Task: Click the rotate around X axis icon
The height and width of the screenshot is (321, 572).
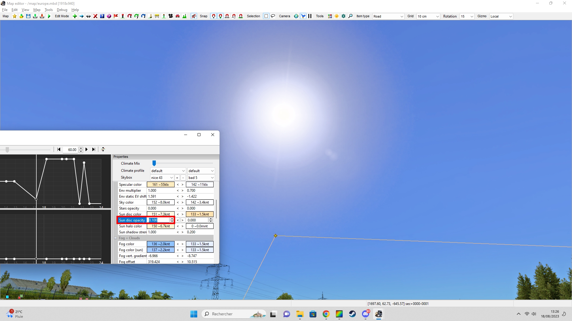Action: point(130,16)
